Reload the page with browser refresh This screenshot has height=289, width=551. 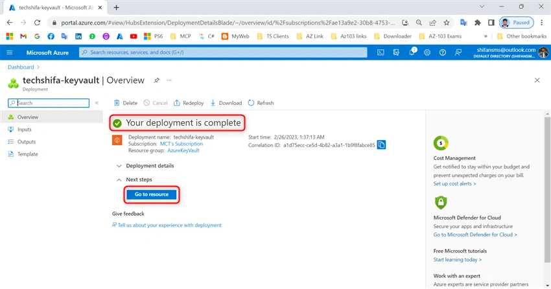click(37, 23)
